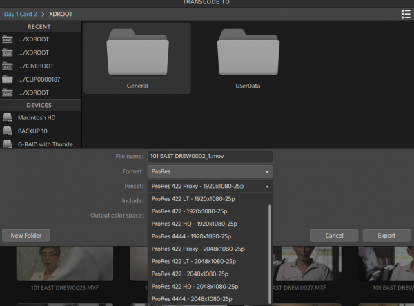Choose ProRes 422 HQ - 1920x1080-25p preset
414x306 pixels.
[194, 224]
